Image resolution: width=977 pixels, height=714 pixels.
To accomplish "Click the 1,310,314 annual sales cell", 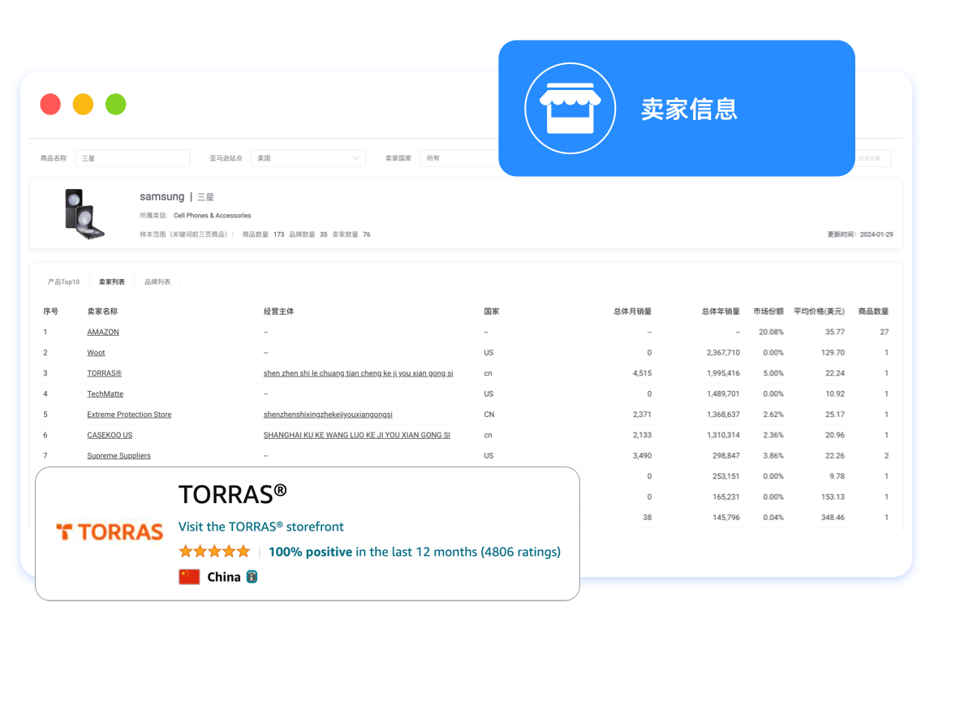I will (722, 435).
